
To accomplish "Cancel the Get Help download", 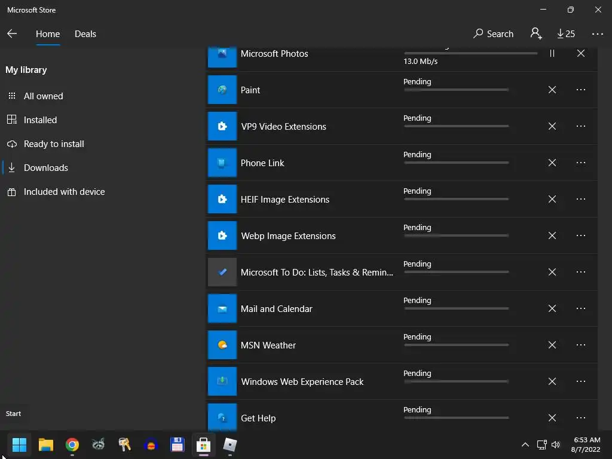I will click(552, 418).
